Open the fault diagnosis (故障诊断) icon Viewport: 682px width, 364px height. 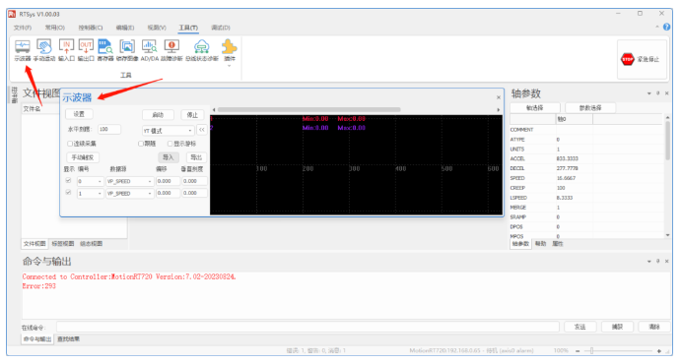tap(171, 50)
